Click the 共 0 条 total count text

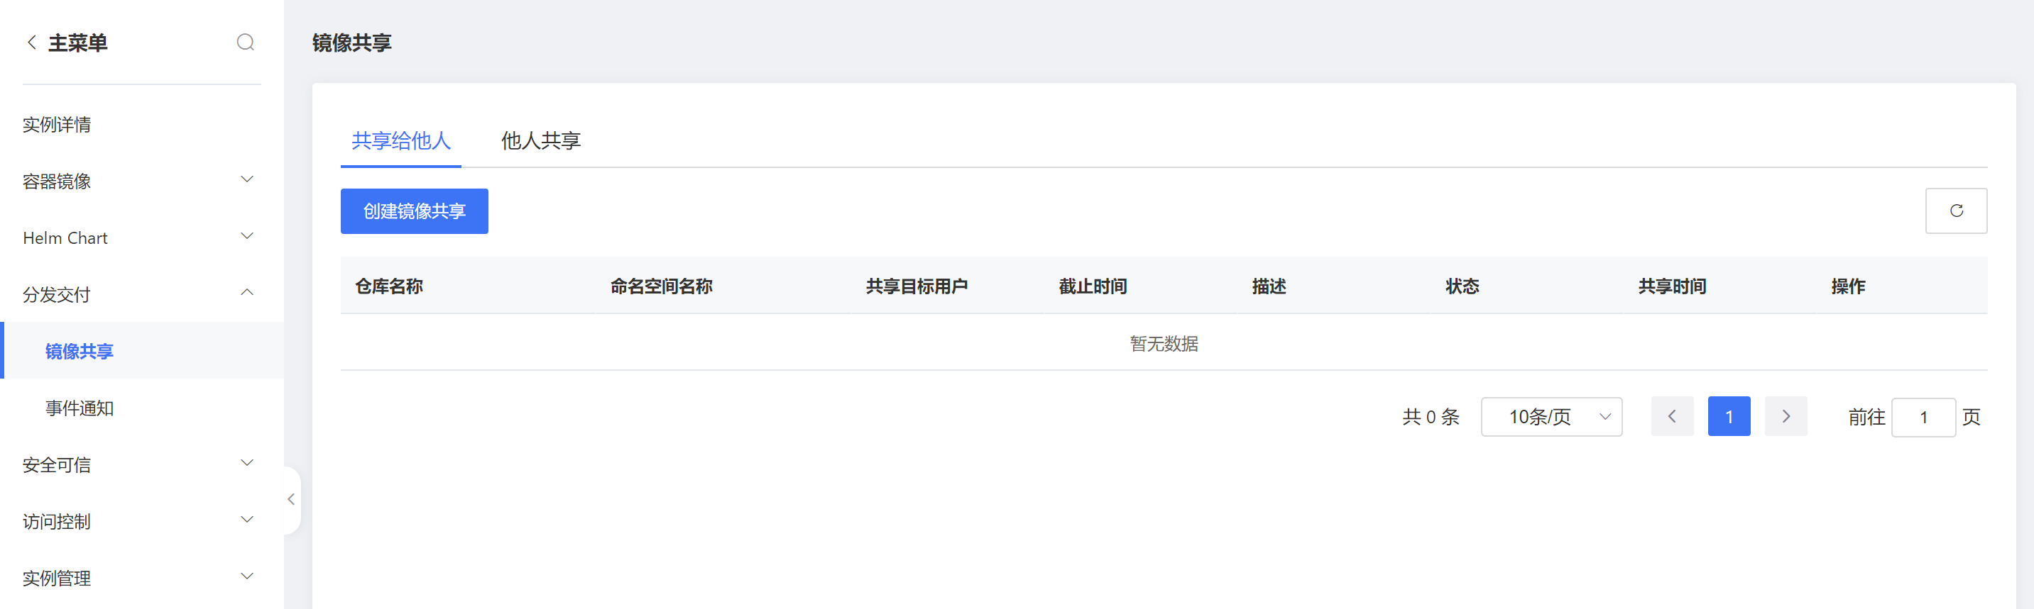pos(1431,417)
